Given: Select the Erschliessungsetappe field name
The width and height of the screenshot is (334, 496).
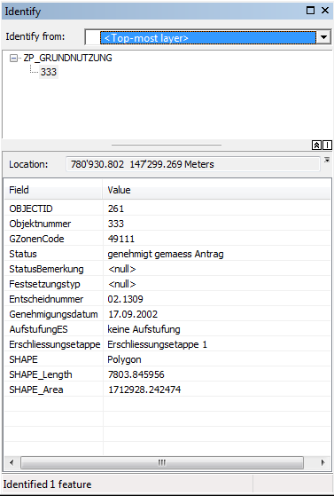Looking at the screenshot, I should click(55, 344).
